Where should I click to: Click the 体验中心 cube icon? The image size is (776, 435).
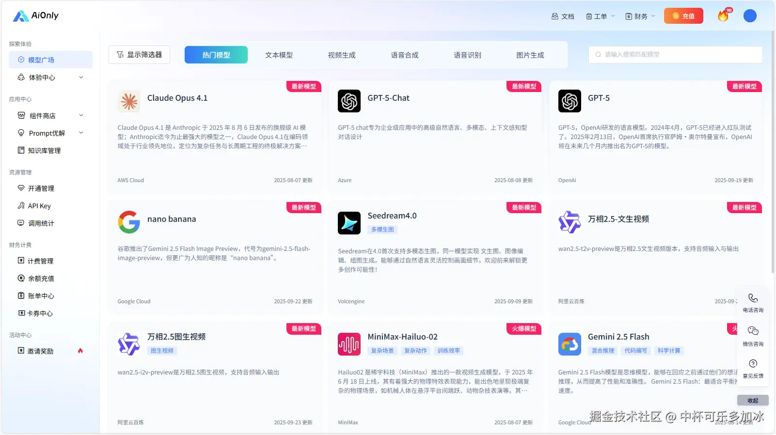pyautogui.click(x=21, y=77)
